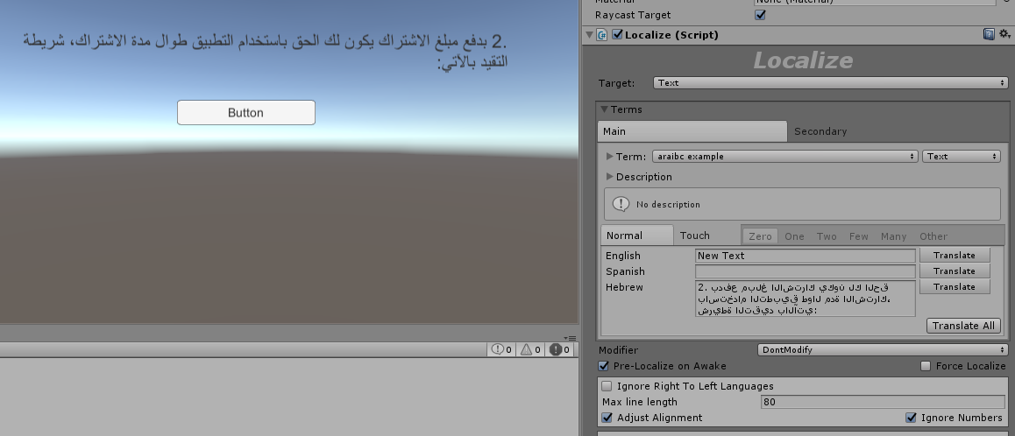This screenshot has width=1015, height=436.
Task: Expand the Description foldout arrow
Action: pyautogui.click(x=610, y=177)
